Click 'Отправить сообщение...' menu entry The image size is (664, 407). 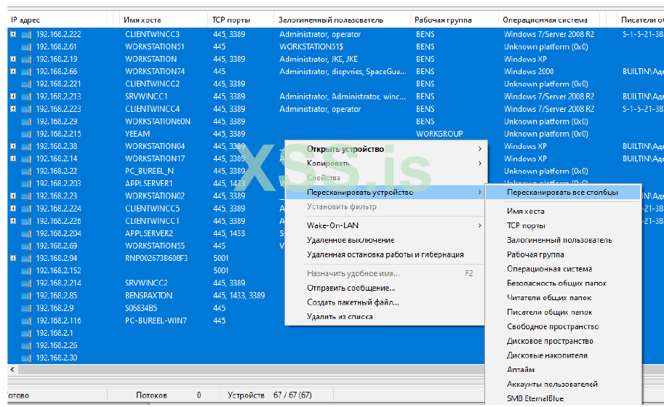[x=385, y=288]
